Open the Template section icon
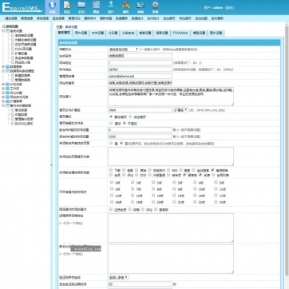The width and height of the screenshot is (289, 289). coord(96,7)
